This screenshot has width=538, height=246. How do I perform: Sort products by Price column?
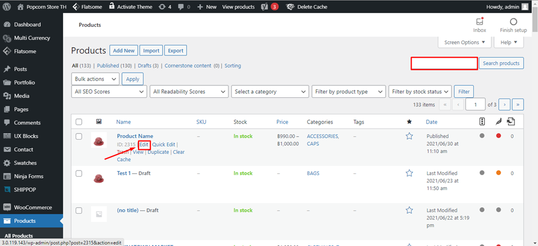pyautogui.click(x=282, y=122)
